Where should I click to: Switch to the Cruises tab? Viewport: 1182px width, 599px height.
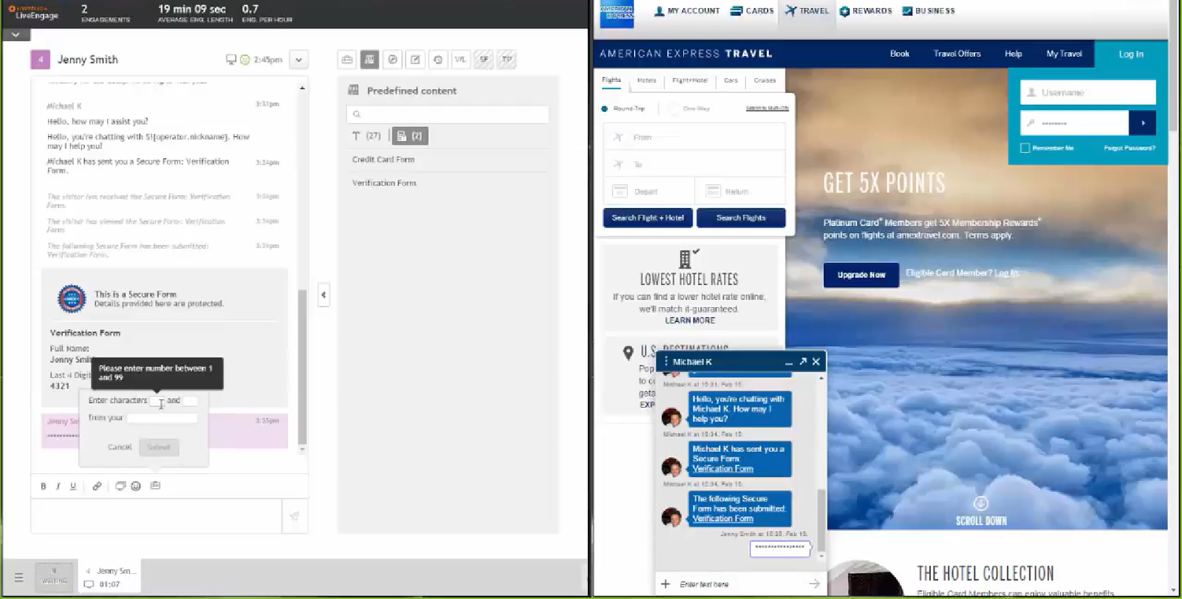click(765, 81)
